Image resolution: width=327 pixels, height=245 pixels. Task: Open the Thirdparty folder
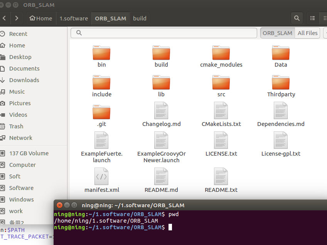pyautogui.click(x=281, y=82)
